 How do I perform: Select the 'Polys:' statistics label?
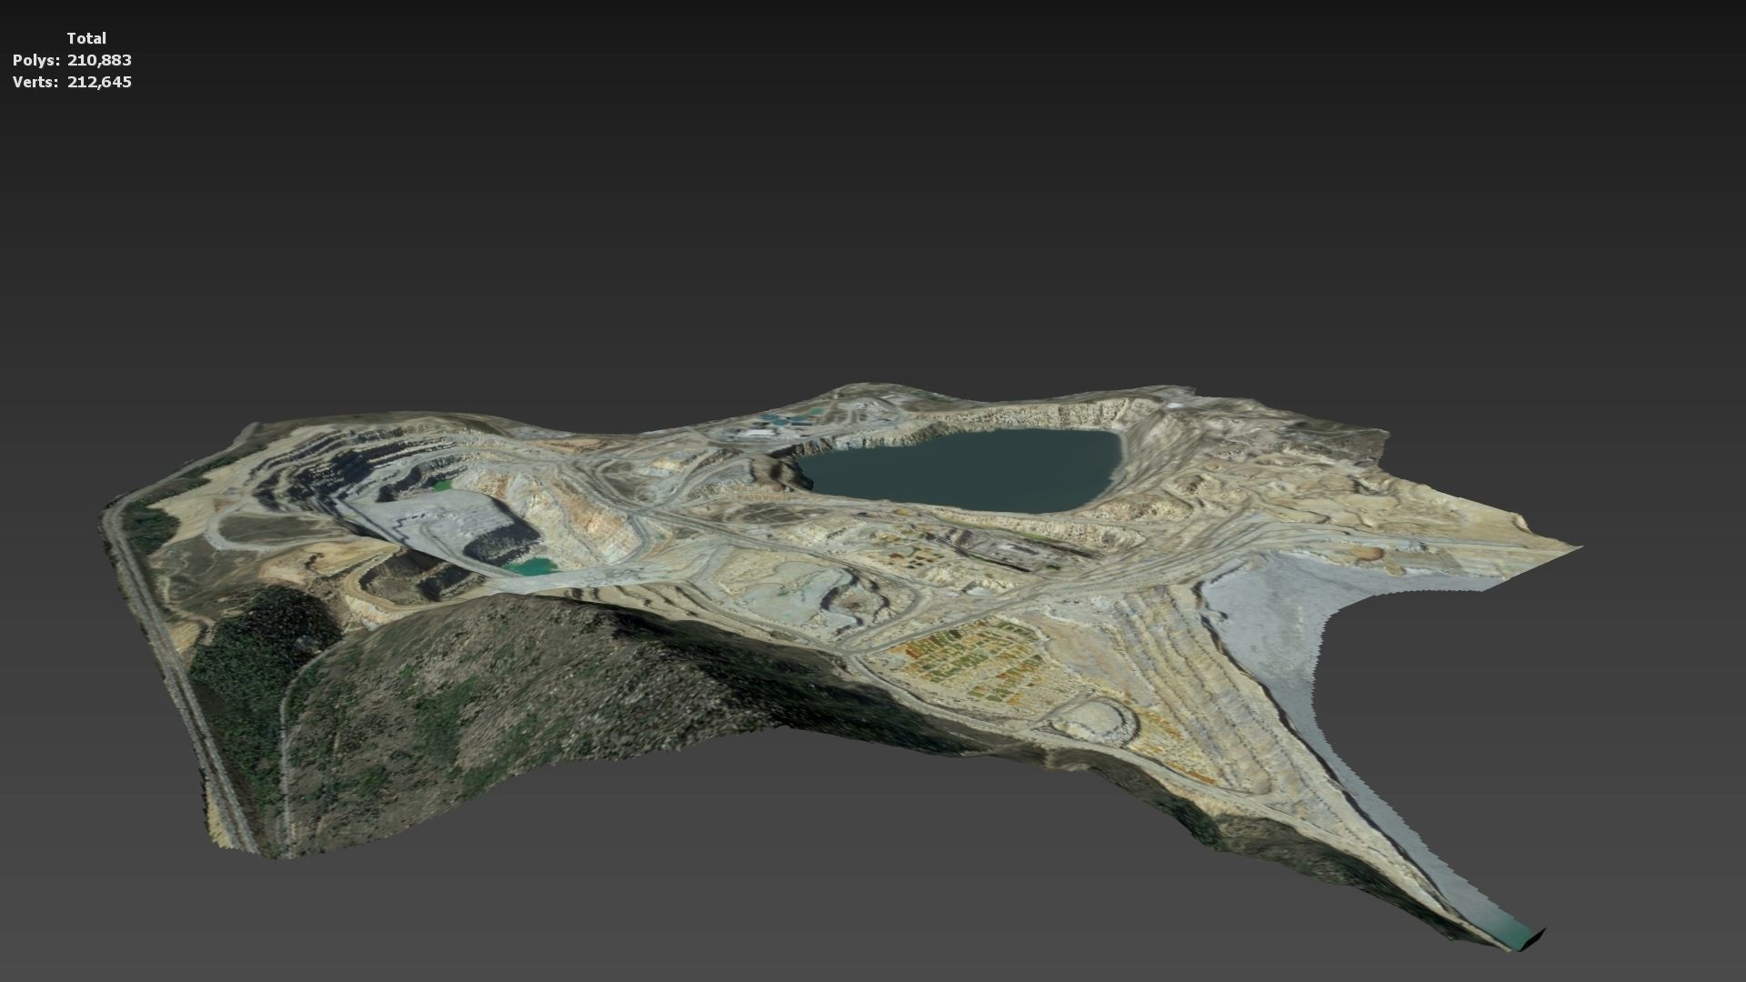36,60
